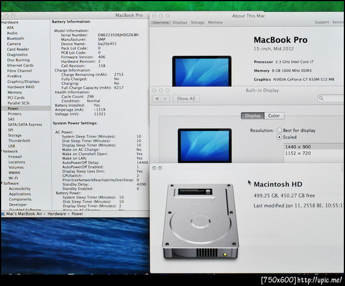Select PCI Cards entry

click(x=16, y=98)
